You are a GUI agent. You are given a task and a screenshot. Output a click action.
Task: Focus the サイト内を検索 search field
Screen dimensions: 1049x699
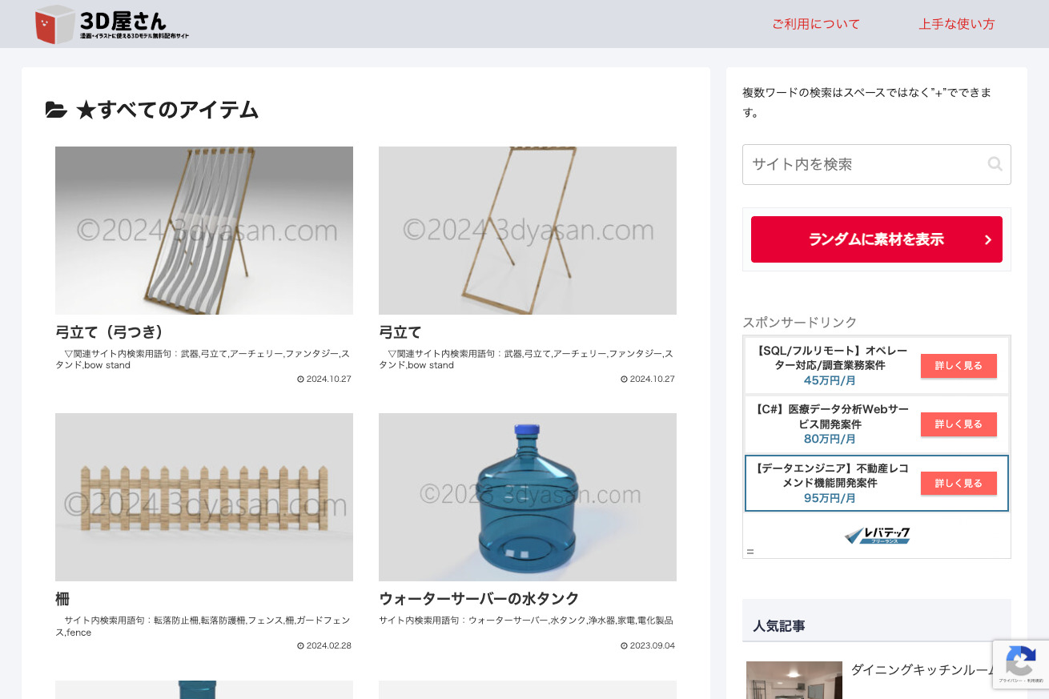(x=877, y=164)
